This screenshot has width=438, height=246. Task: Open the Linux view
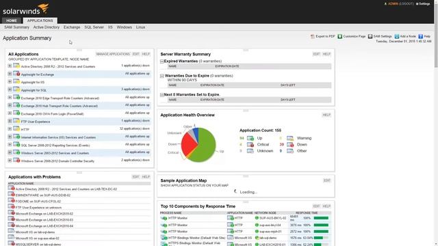pos(140,27)
